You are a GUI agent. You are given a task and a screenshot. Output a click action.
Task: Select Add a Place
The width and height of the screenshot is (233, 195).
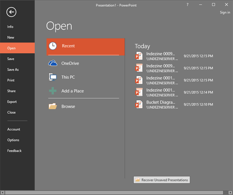(x=86, y=91)
